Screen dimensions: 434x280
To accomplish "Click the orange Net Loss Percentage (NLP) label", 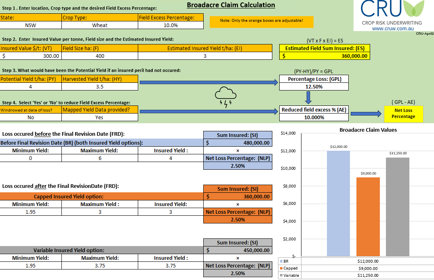I will click(238, 212).
